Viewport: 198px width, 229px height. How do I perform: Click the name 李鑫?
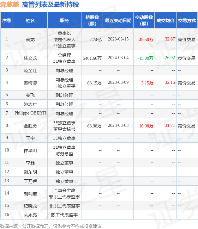click(x=30, y=163)
